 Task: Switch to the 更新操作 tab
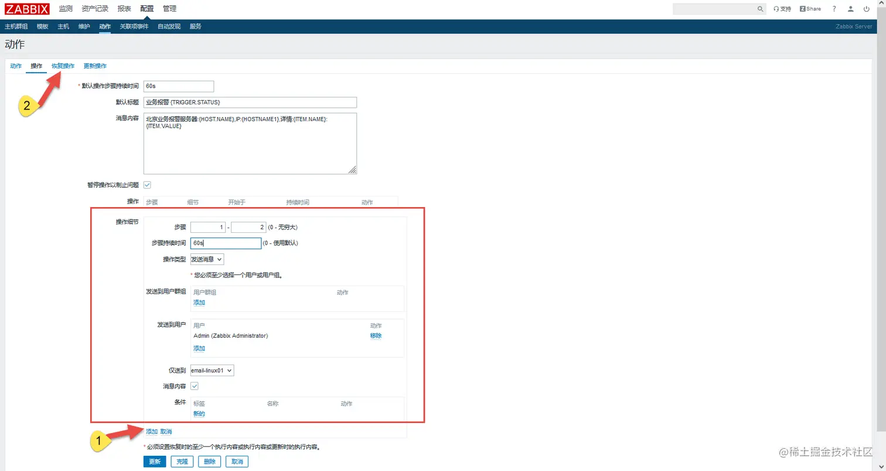95,66
